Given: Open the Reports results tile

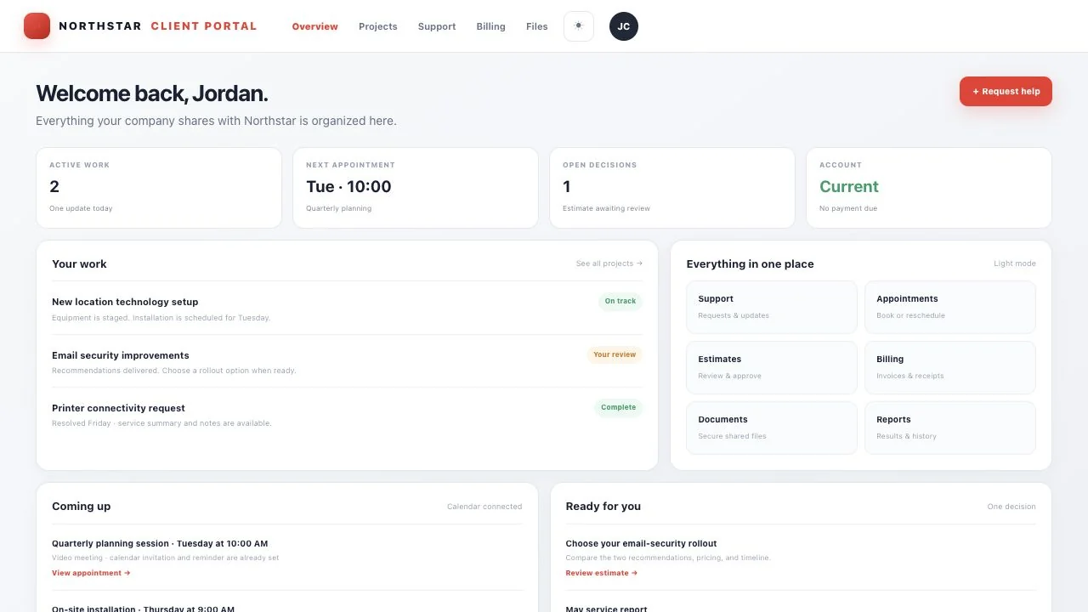Looking at the screenshot, I should (950, 428).
